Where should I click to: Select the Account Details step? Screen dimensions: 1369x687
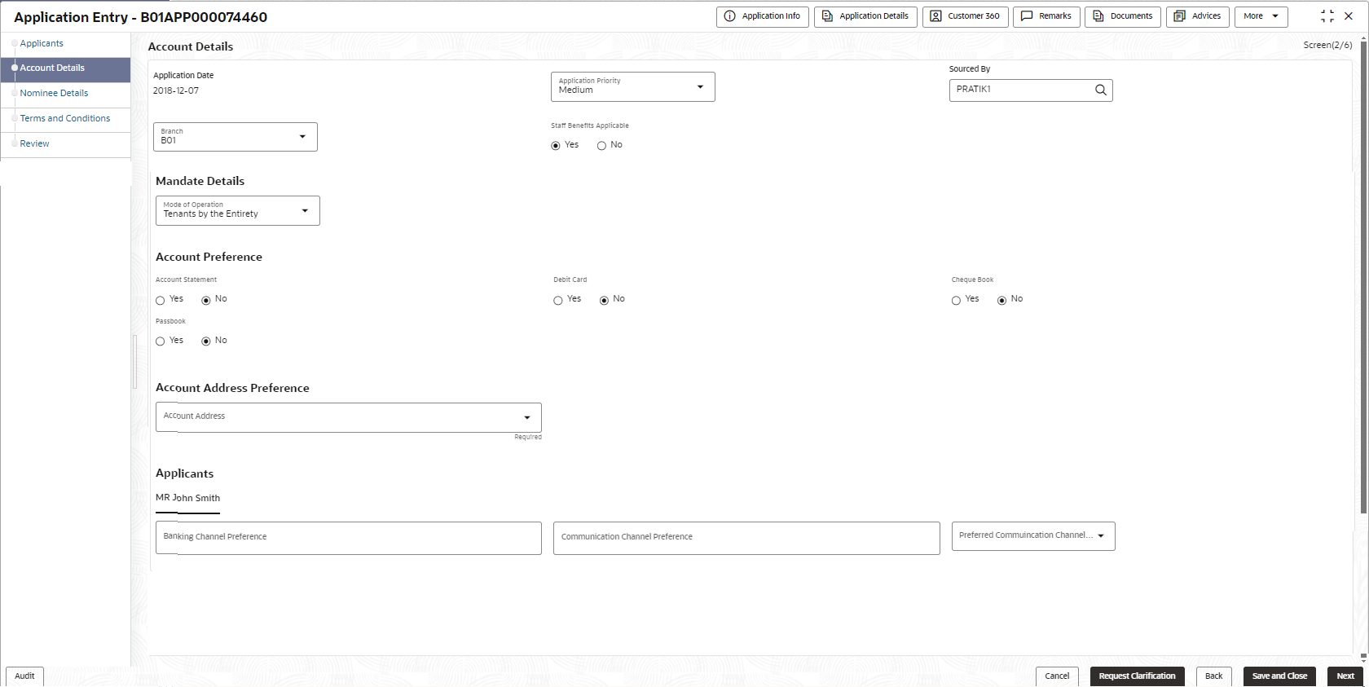point(65,68)
